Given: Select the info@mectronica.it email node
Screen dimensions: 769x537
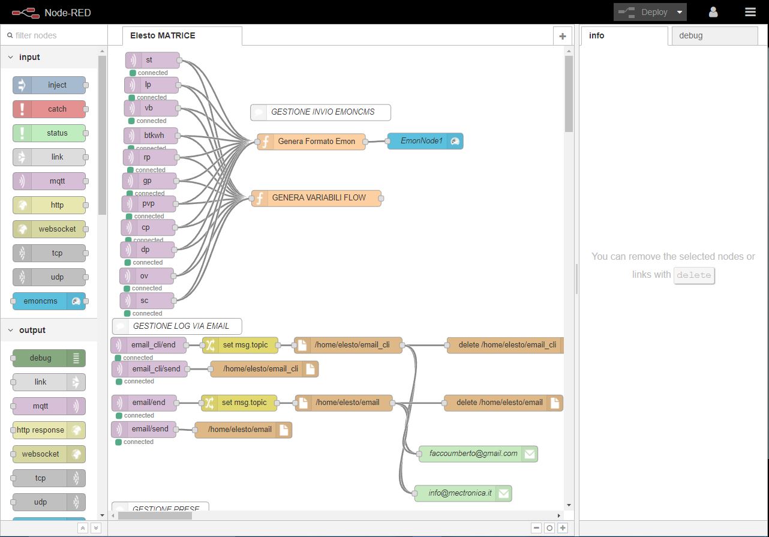Looking at the screenshot, I should coord(463,493).
